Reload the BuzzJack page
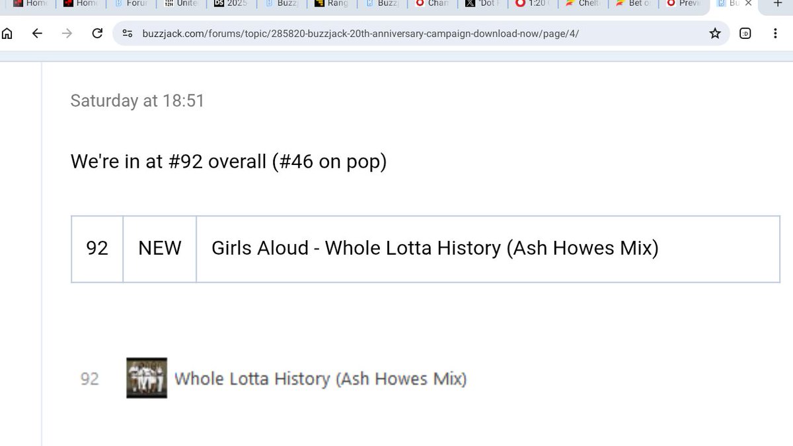 (97, 33)
